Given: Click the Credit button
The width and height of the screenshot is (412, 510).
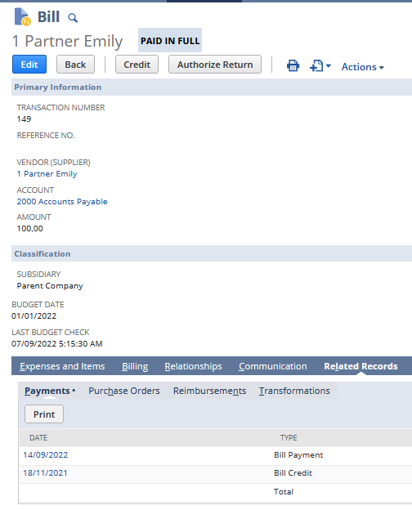Looking at the screenshot, I should [x=137, y=65].
